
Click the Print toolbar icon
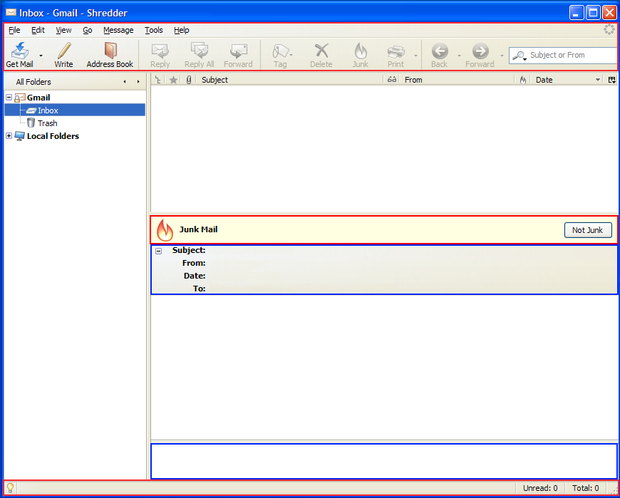(x=396, y=51)
